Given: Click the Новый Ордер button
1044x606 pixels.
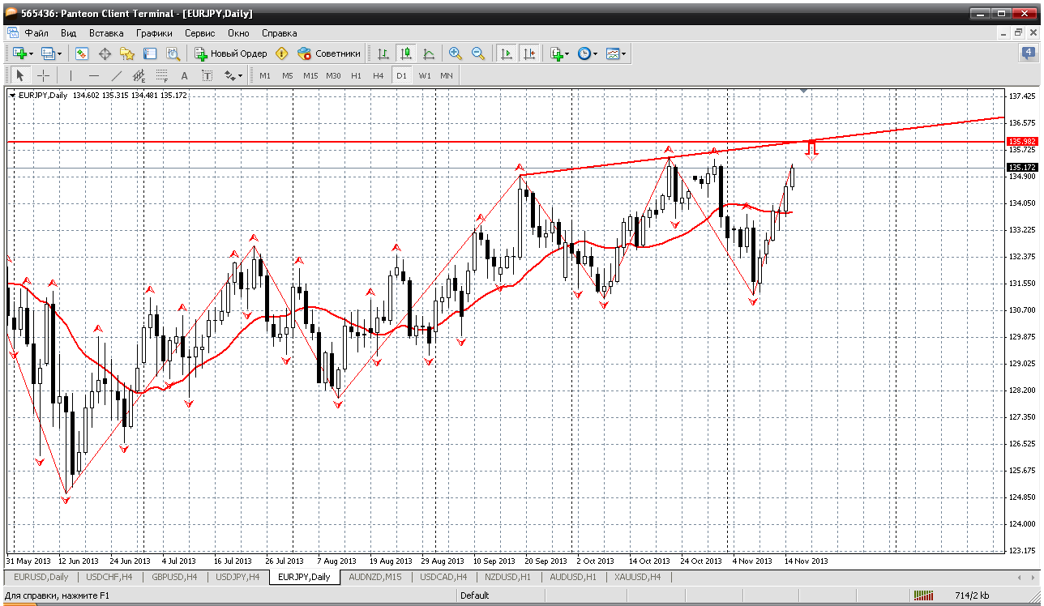Looking at the screenshot, I should pyautogui.click(x=231, y=53).
